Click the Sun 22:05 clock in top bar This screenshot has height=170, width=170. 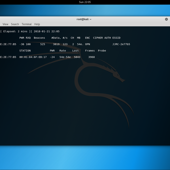pyautogui.click(x=85, y=2)
